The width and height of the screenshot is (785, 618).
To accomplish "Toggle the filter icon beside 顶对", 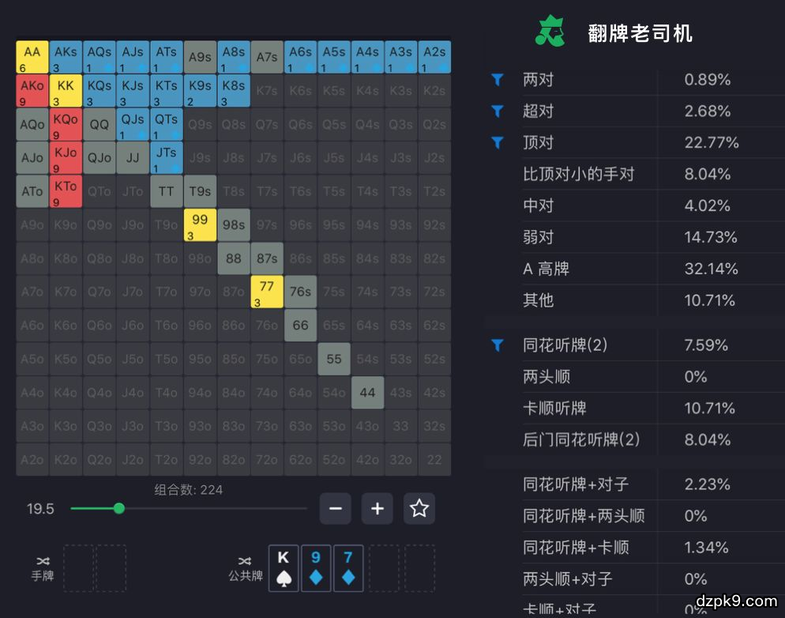I will 498,143.
